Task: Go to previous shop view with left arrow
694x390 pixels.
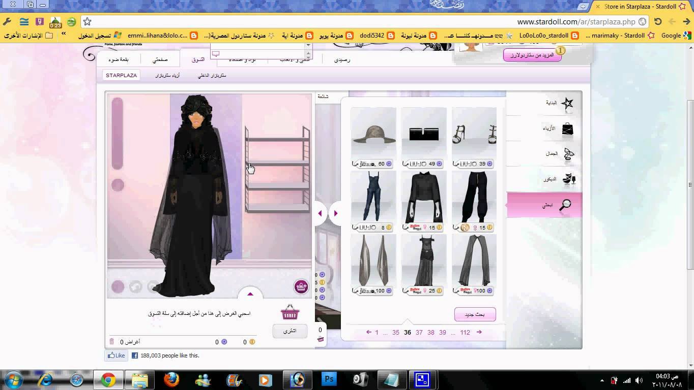Action: coord(320,213)
